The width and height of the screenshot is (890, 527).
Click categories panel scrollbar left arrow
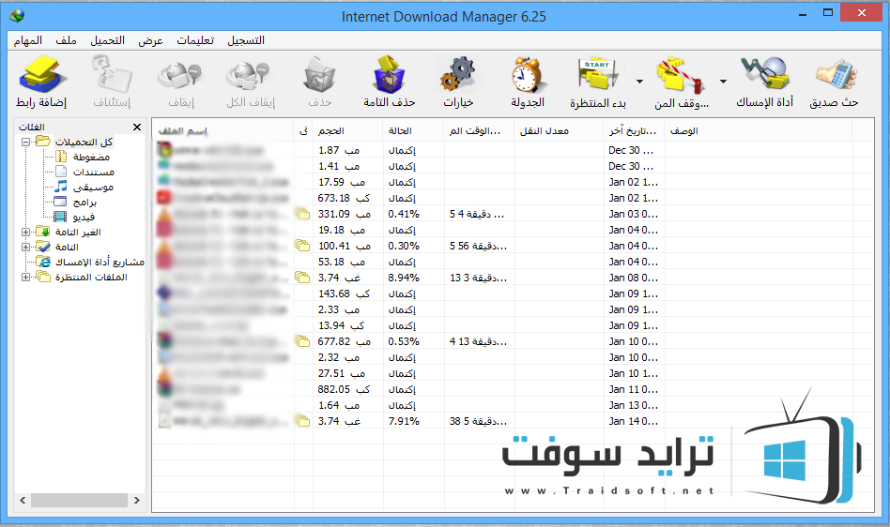click(x=23, y=501)
